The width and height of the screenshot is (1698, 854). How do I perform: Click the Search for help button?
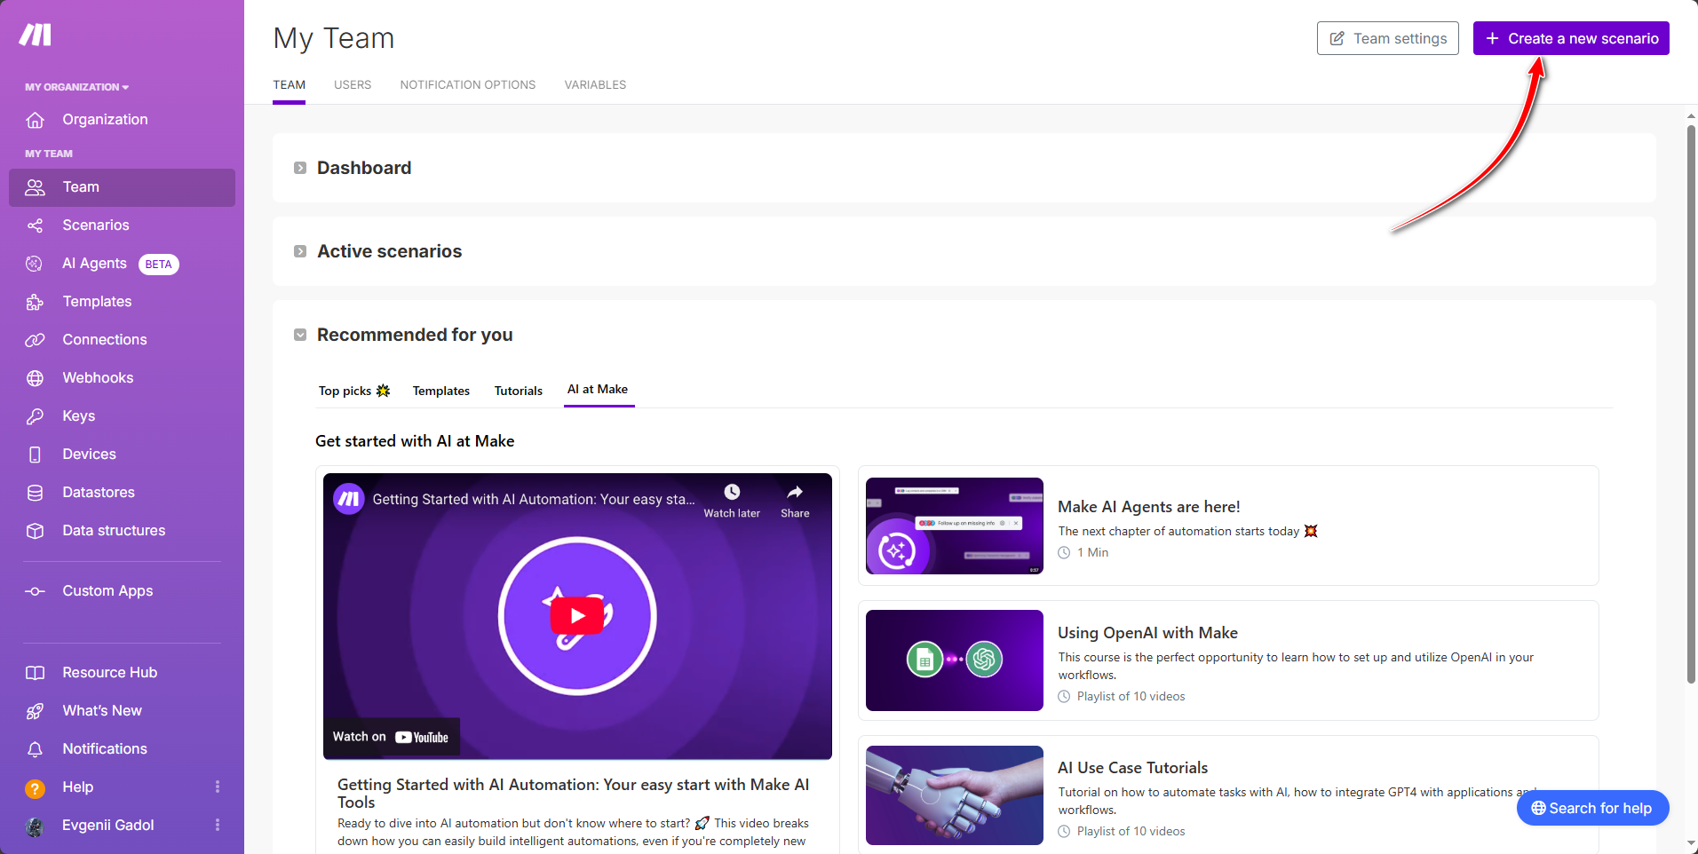(1592, 808)
